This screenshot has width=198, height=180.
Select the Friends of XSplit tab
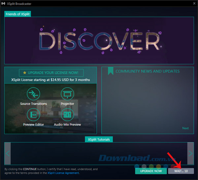[17, 14]
